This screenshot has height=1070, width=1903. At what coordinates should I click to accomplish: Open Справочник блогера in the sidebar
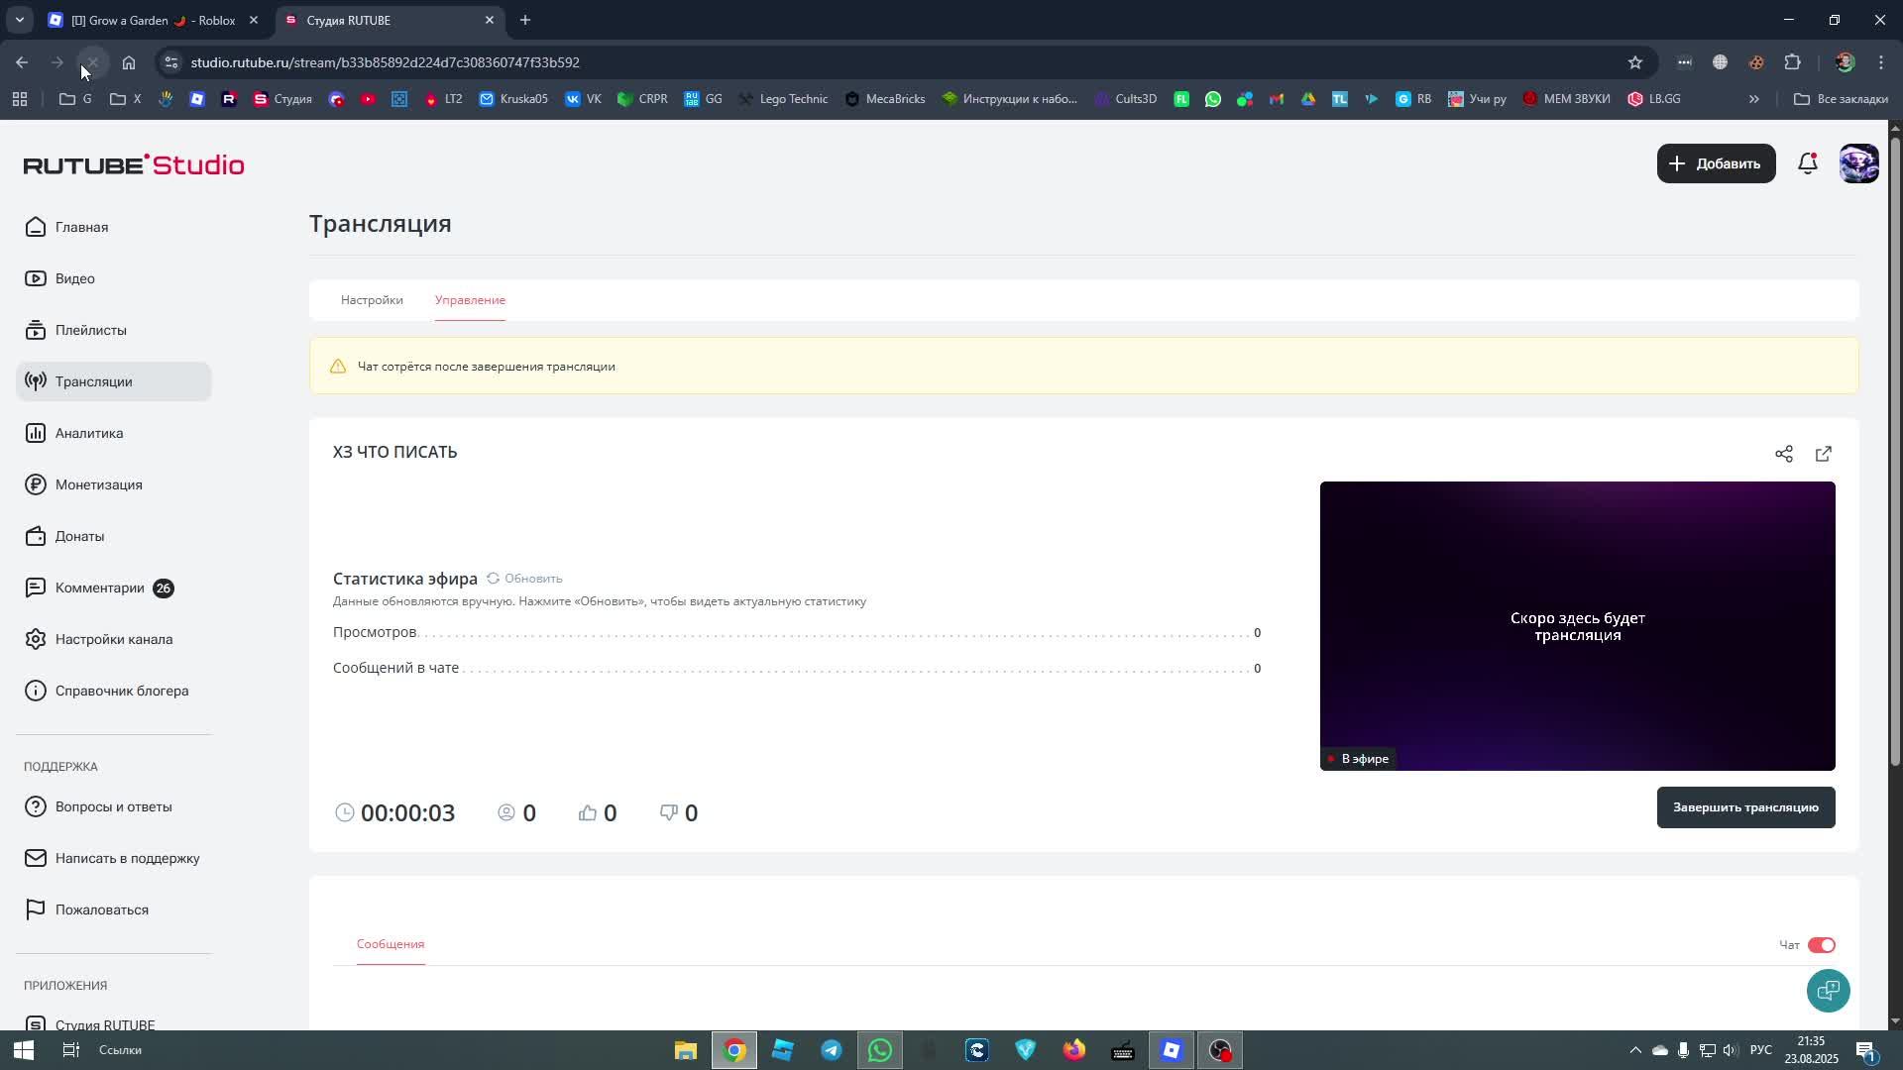pos(114,691)
